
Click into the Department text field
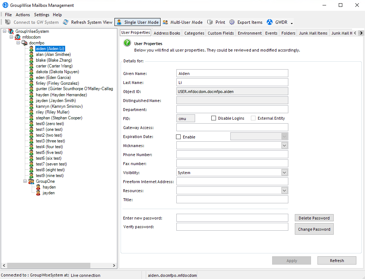pyautogui.click(x=232, y=110)
